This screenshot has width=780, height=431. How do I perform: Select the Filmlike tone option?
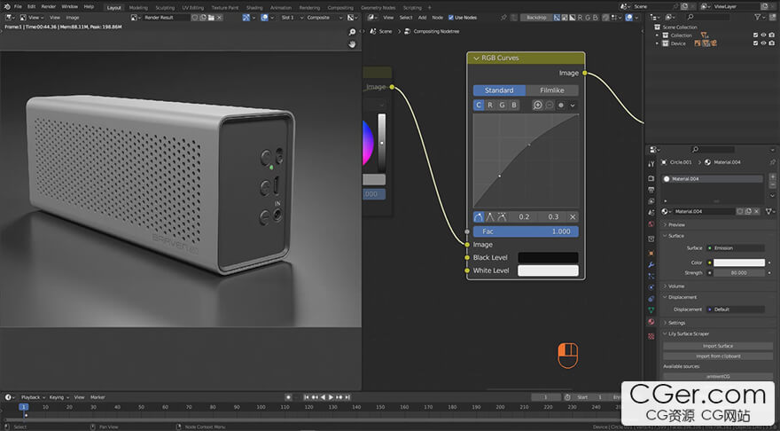[552, 90]
